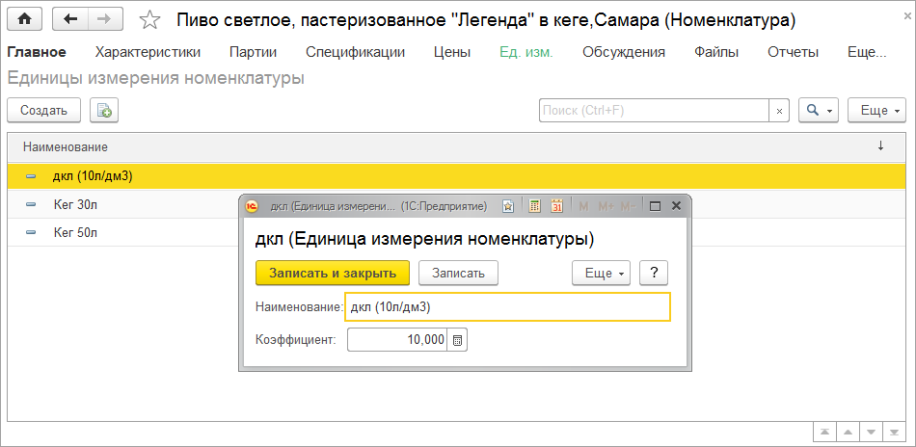Navigate forward with right arrow

(x=105, y=20)
